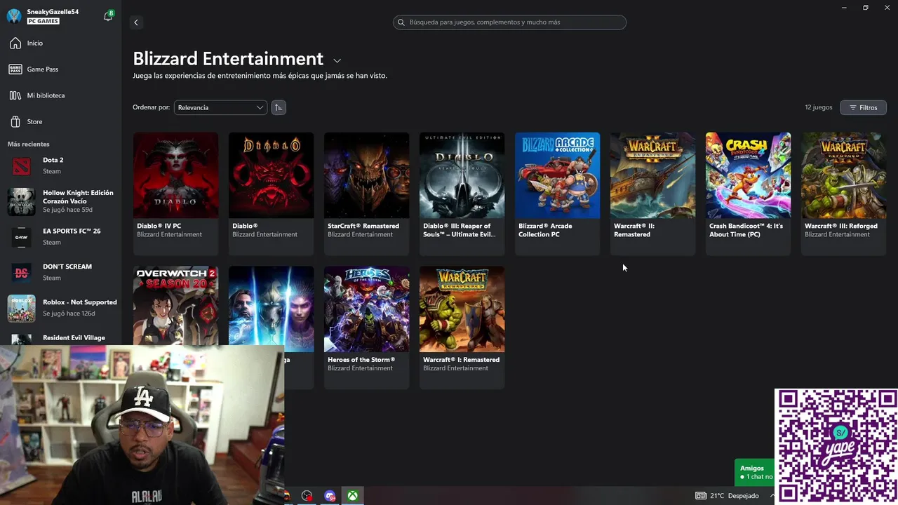Open DON'T SCREAM recent game icon

pos(21,272)
